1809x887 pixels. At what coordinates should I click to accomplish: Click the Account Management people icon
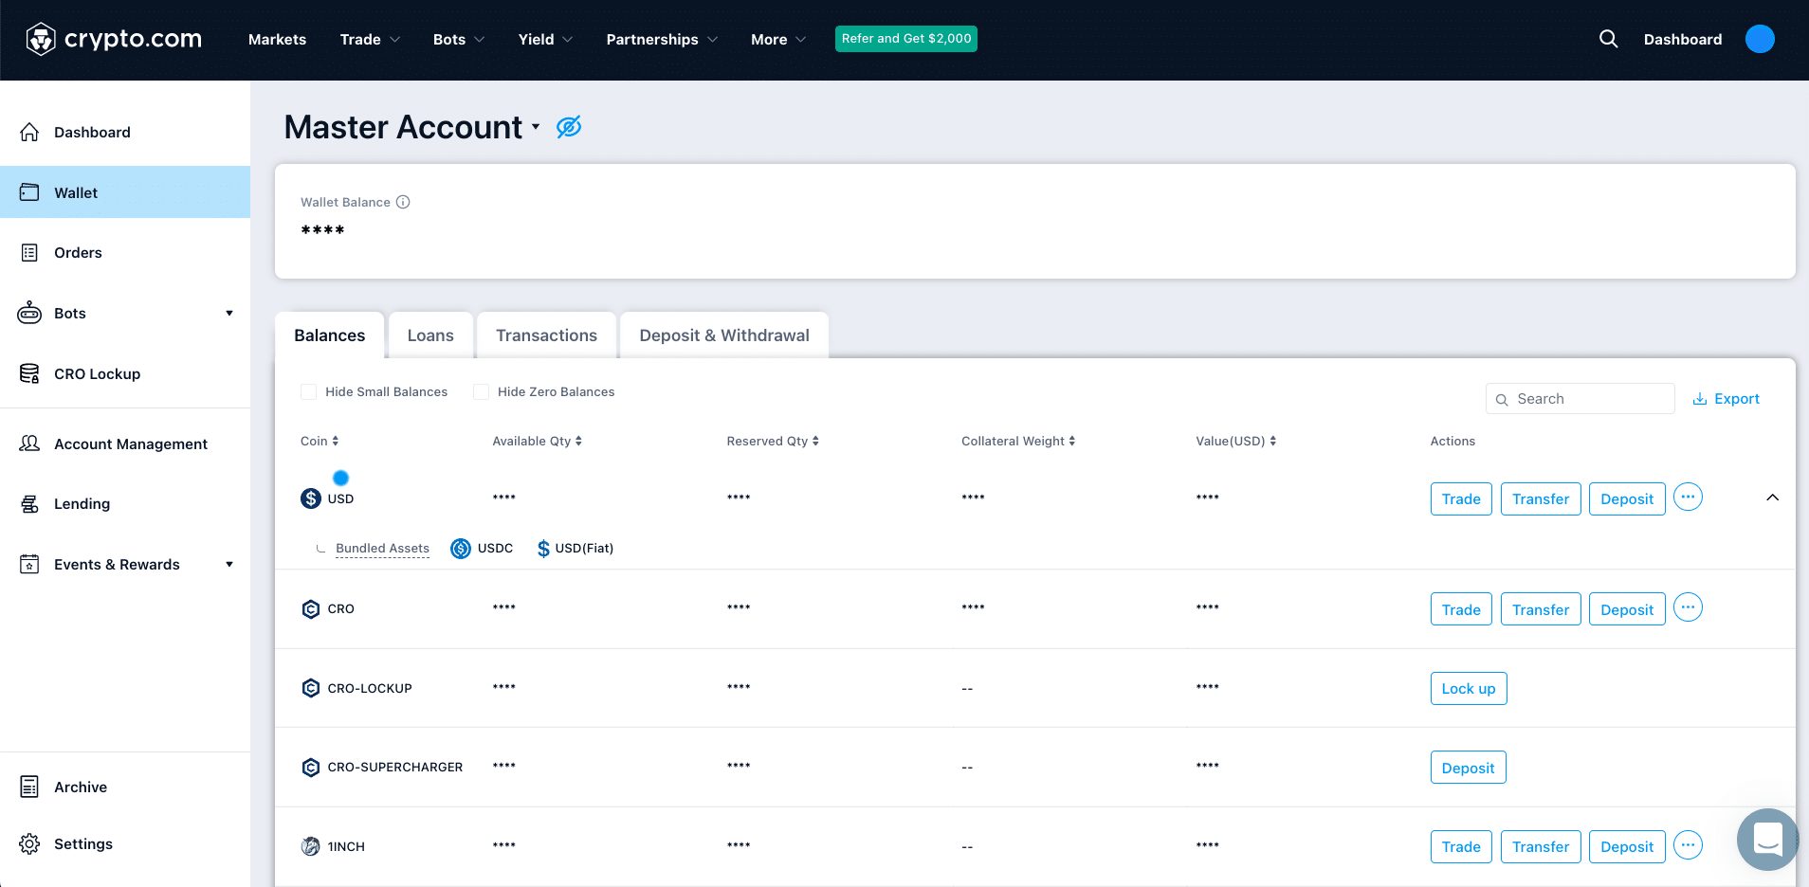point(29,443)
